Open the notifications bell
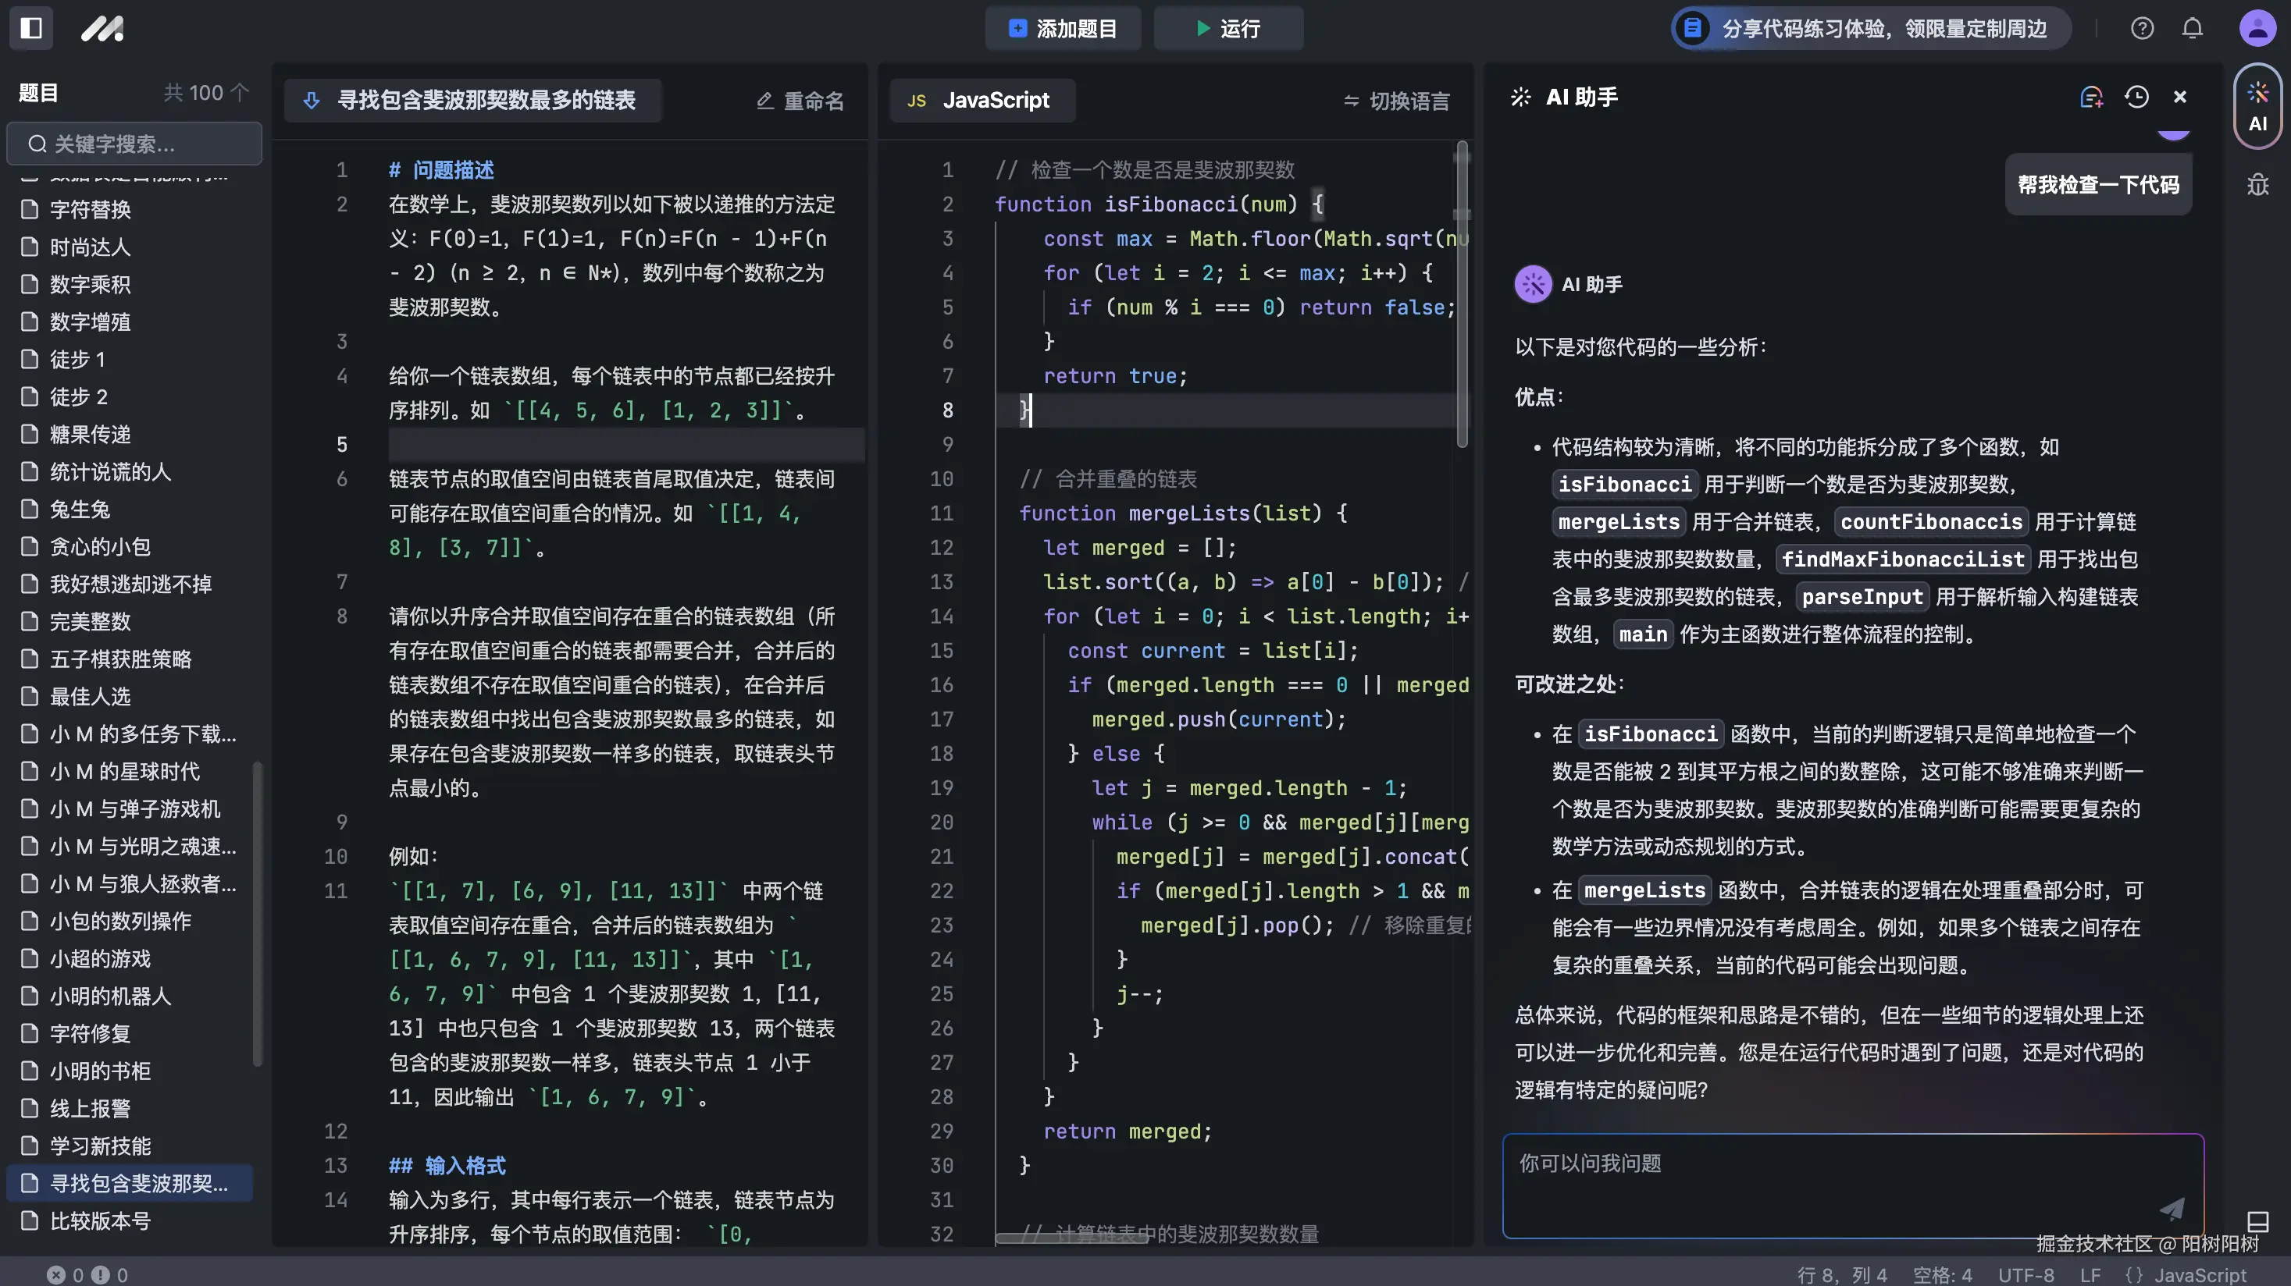Image resolution: width=2291 pixels, height=1286 pixels. point(2191,27)
